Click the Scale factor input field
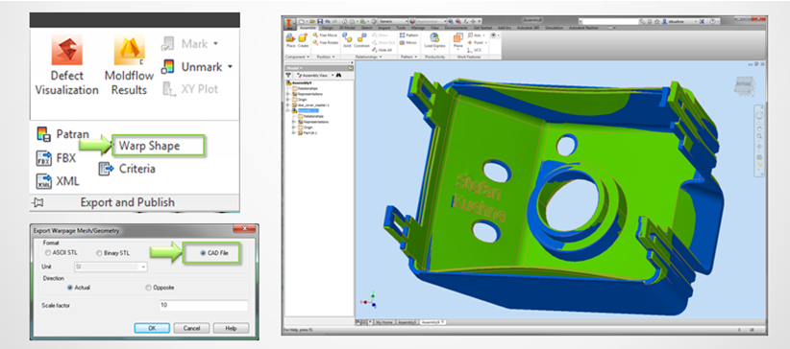Viewport: 790px width, 349px height. [203, 305]
